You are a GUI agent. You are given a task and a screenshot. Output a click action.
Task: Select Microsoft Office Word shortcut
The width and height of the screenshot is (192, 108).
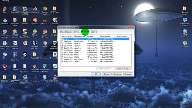15,45
